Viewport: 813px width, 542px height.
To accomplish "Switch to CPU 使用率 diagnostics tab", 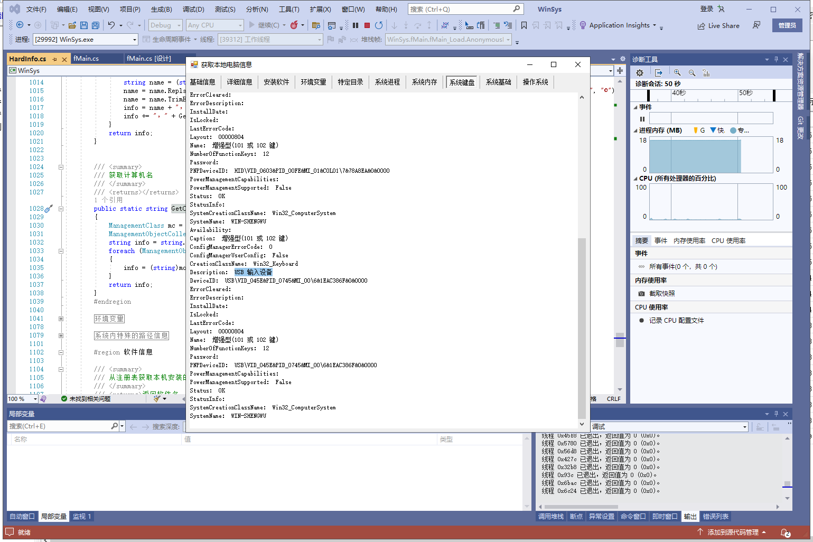I will [x=728, y=241].
